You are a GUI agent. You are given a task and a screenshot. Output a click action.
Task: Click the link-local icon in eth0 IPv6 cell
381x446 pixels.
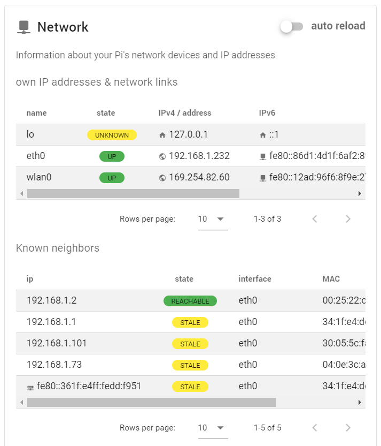[263, 156]
